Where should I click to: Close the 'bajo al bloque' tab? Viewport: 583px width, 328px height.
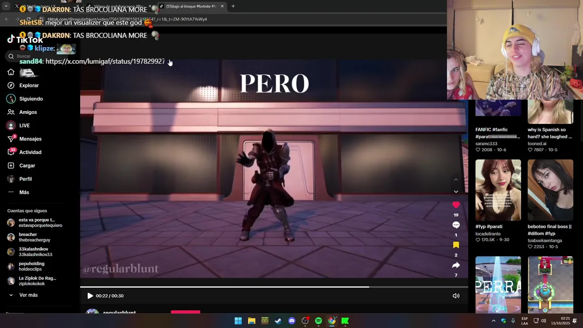pos(222,6)
